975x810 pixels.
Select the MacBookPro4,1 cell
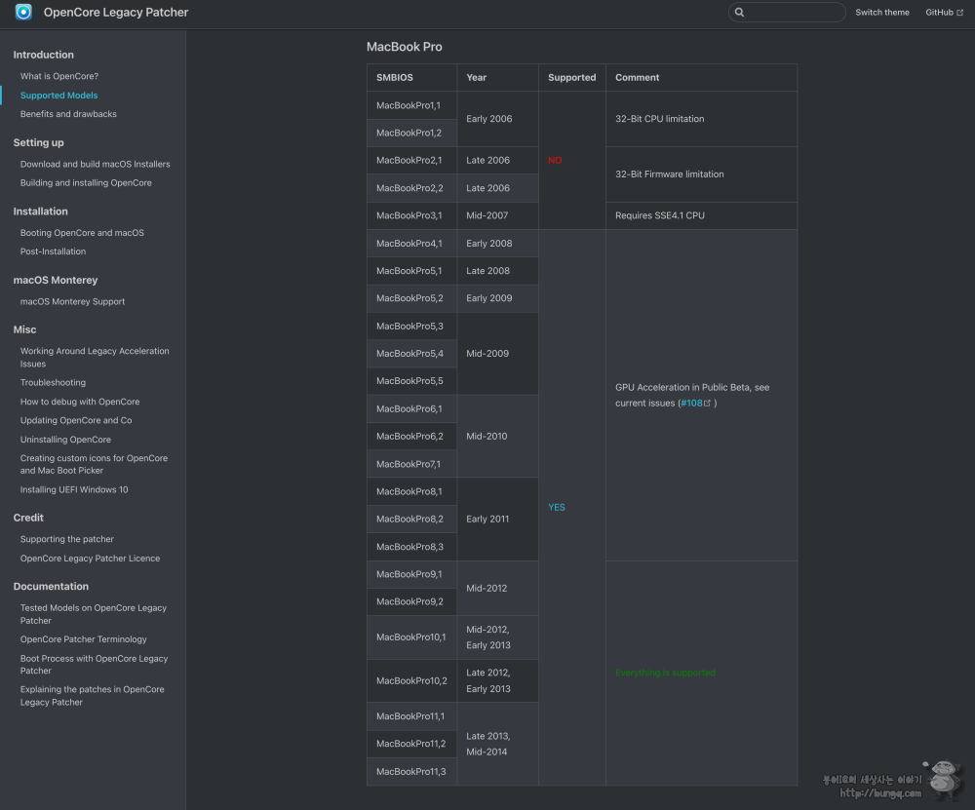411,243
